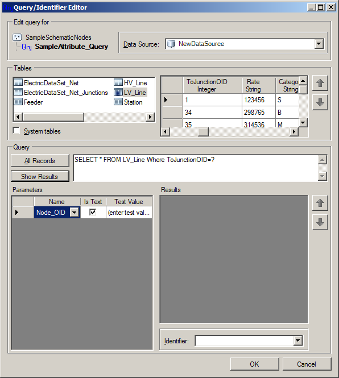Click Node_OID parameter row selector arrow
Viewport: 339px width, 378px height.
tap(23, 213)
